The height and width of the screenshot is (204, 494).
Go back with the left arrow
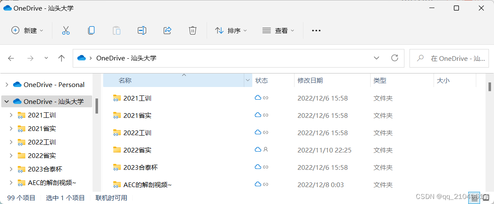pyautogui.click(x=11, y=58)
